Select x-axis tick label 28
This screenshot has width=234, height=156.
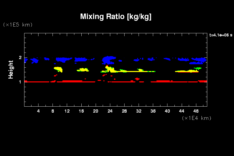[124, 111]
